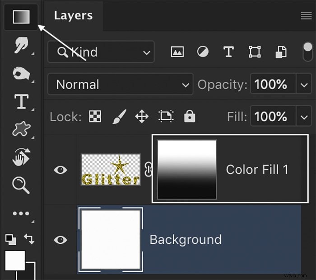This screenshot has height=280, width=316.
Task: Open the Kind filter dropdown
Action: (101, 52)
